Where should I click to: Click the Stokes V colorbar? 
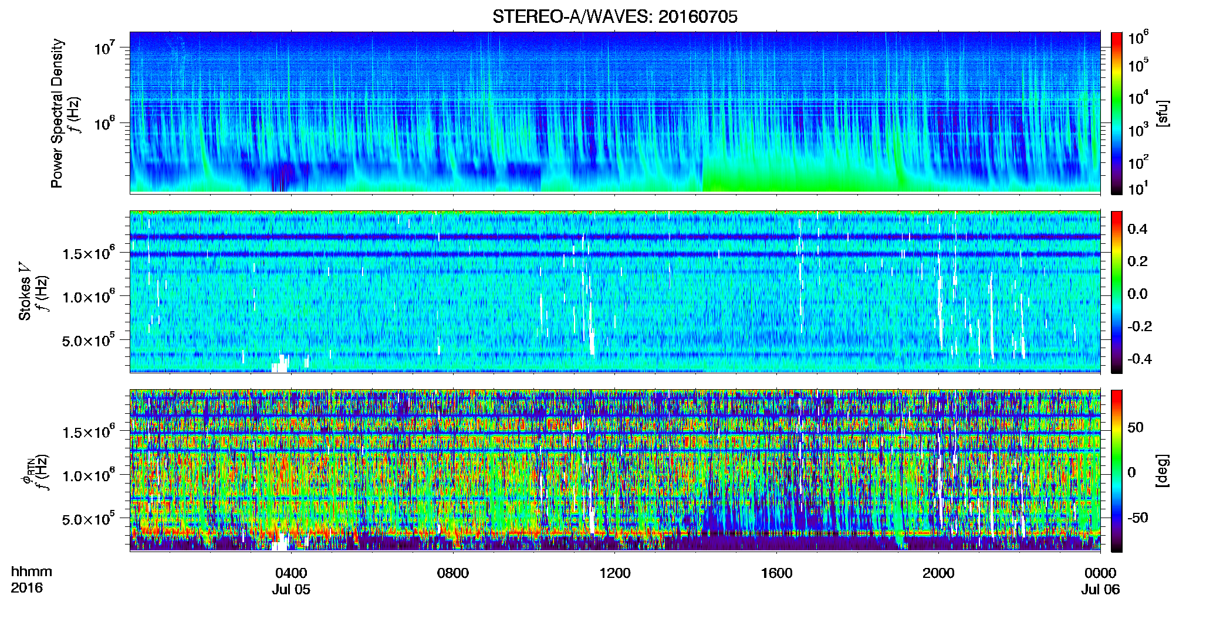coord(1117,292)
